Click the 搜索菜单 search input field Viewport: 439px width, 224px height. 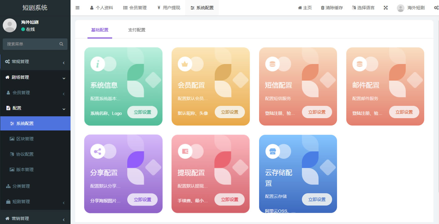coord(31,44)
